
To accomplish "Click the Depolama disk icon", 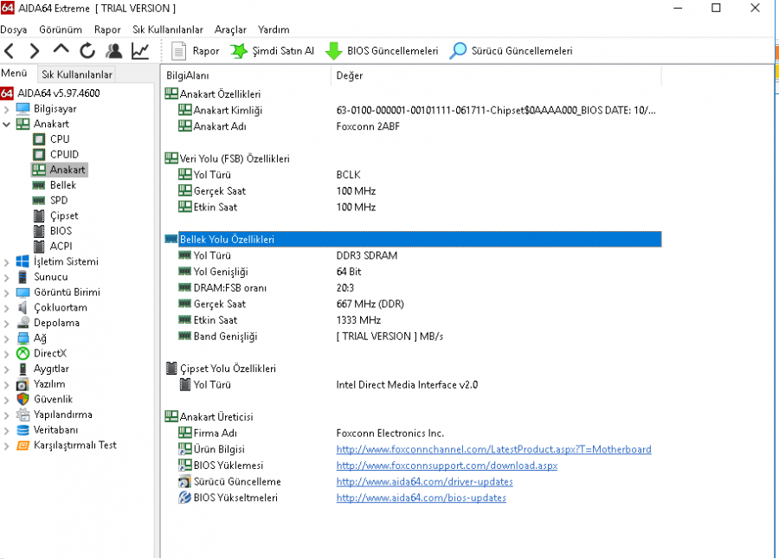I will point(23,323).
